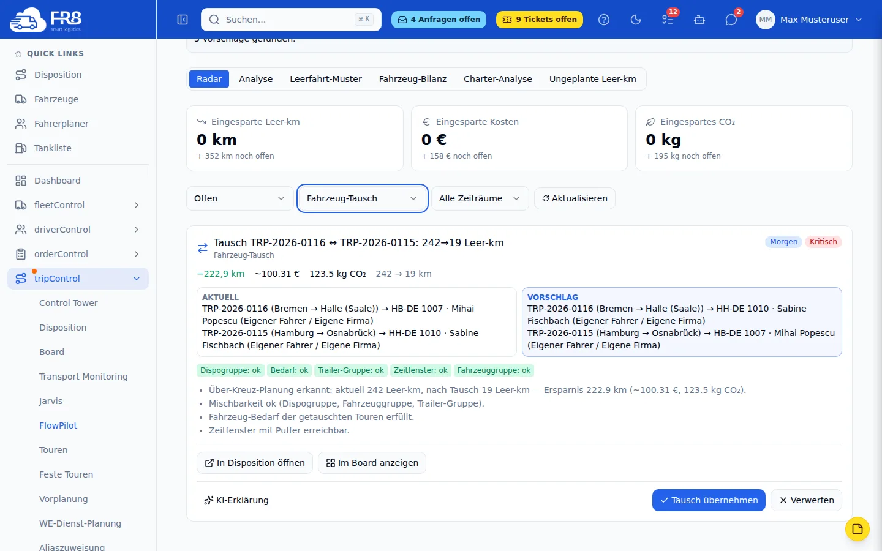The height and width of the screenshot is (551, 882).
Task: Open the KI-Erklärung explanation
Action: pos(236,500)
